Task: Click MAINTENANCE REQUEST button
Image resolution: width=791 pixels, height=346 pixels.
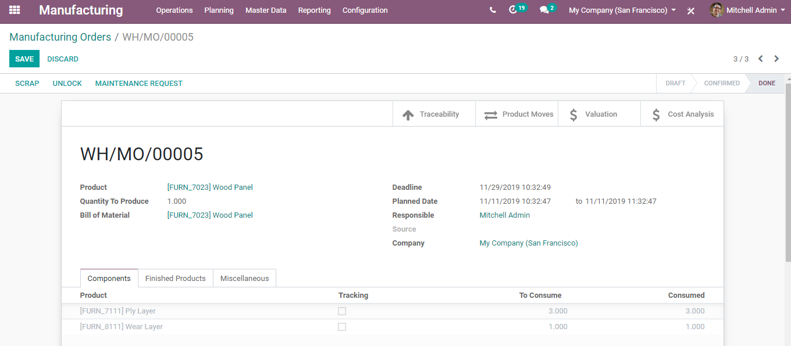Action: (139, 84)
